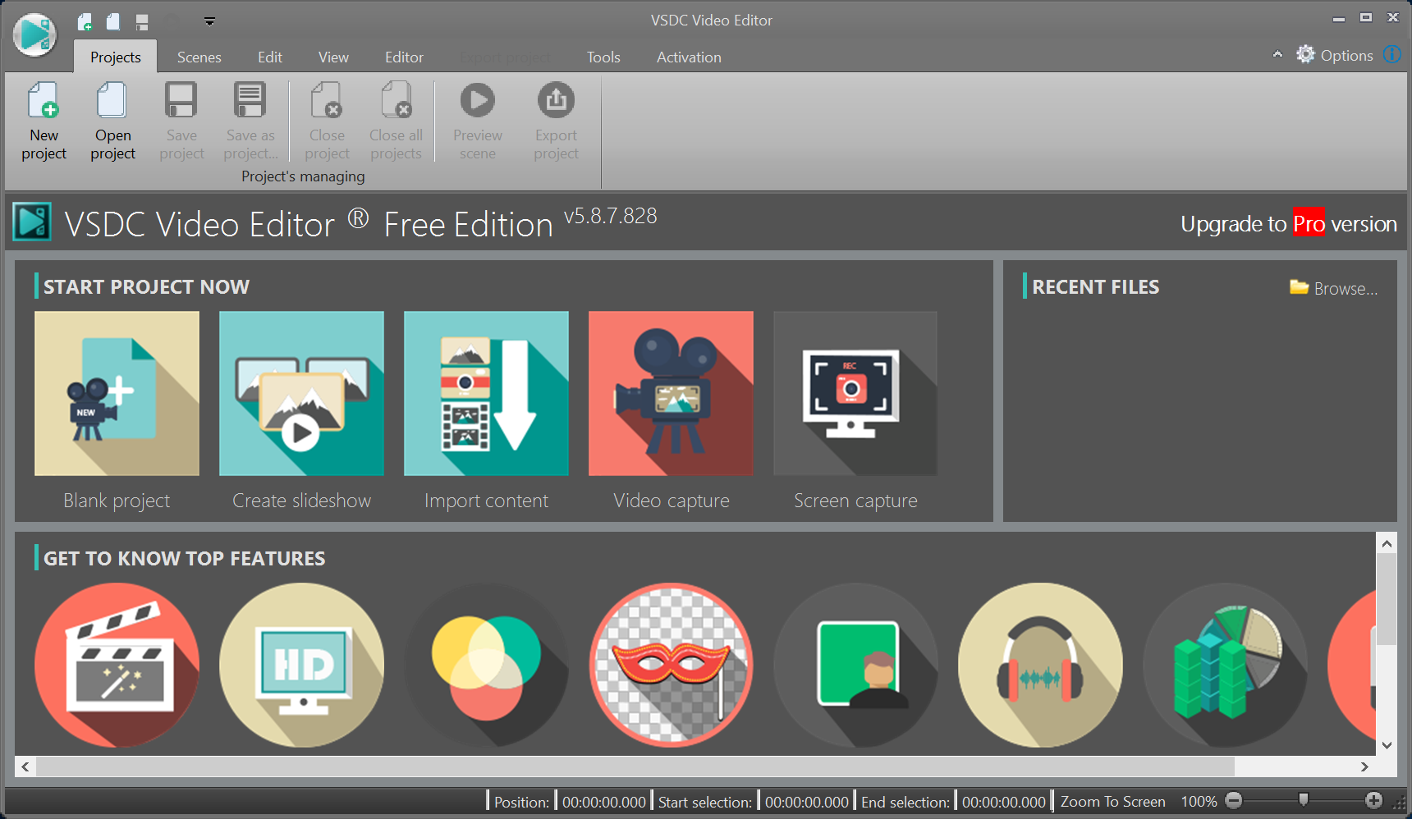Expand the quick access toolbar dropdown arrow
1412x819 pixels.
[x=209, y=21]
